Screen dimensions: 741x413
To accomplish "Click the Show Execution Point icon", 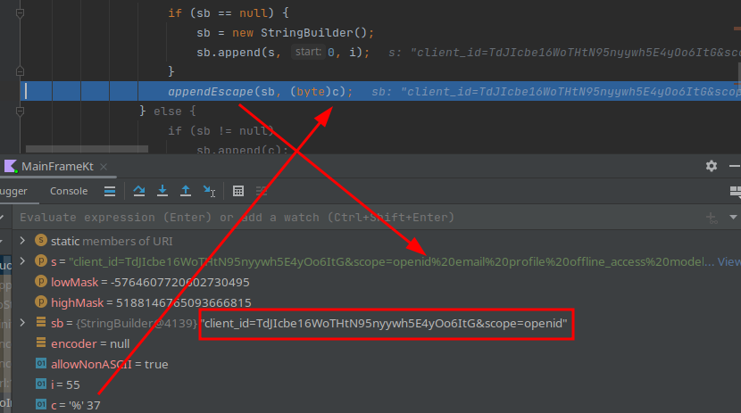I will pos(110,191).
